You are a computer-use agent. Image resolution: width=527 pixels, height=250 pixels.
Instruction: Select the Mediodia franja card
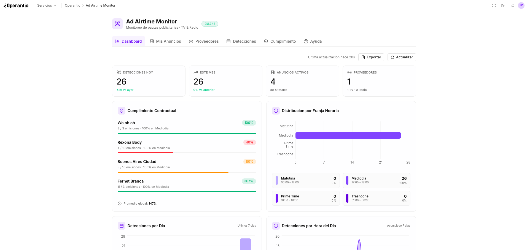click(376, 180)
